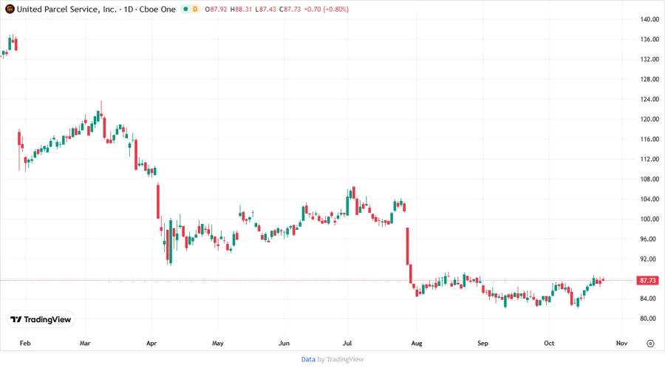The width and height of the screenshot is (665, 368).
Task: Click the 96.00 price axis label
Action: [648, 239]
